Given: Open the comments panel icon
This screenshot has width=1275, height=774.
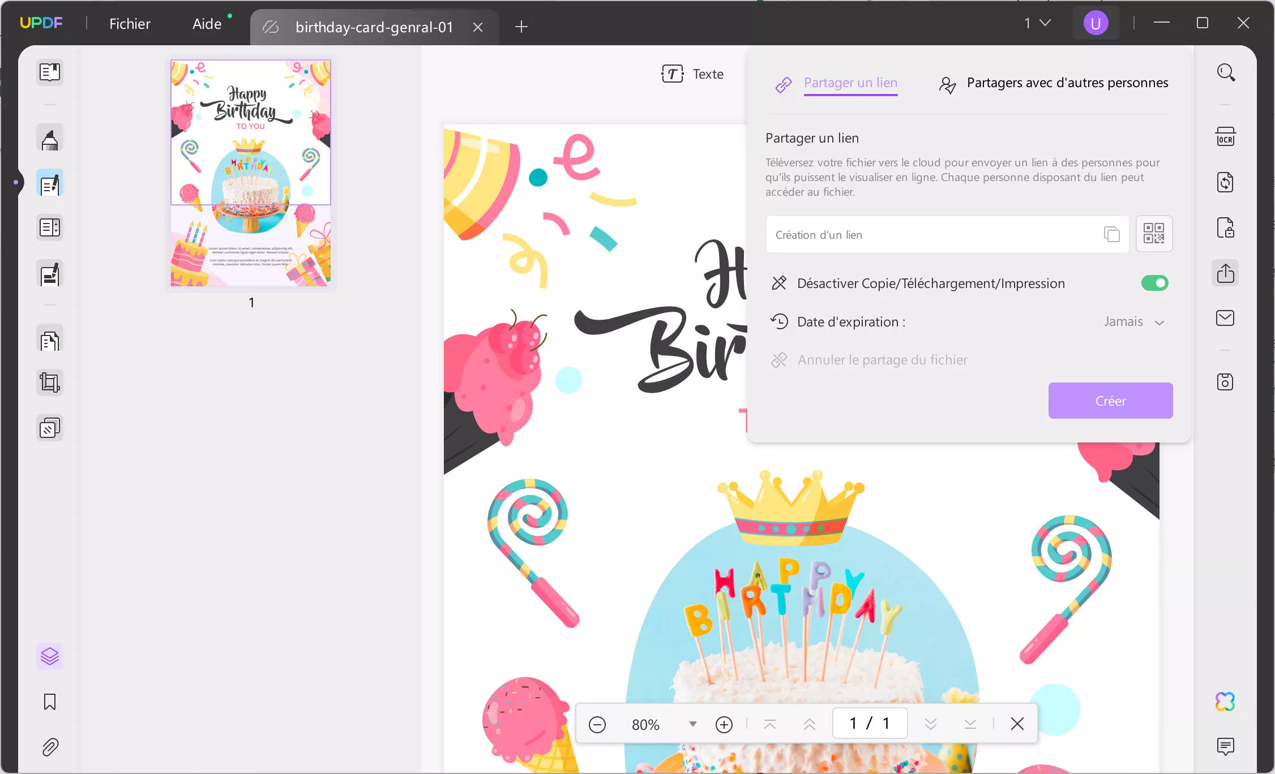Looking at the screenshot, I should pos(1226,747).
